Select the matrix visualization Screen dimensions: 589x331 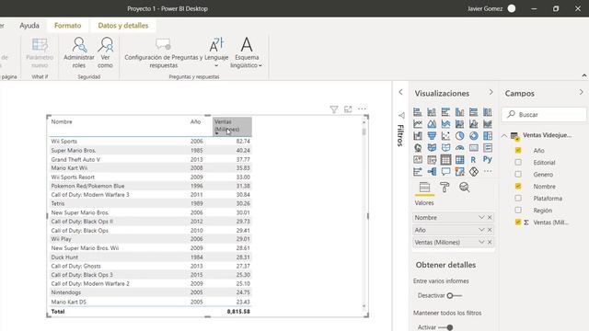[x=459, y=160]
